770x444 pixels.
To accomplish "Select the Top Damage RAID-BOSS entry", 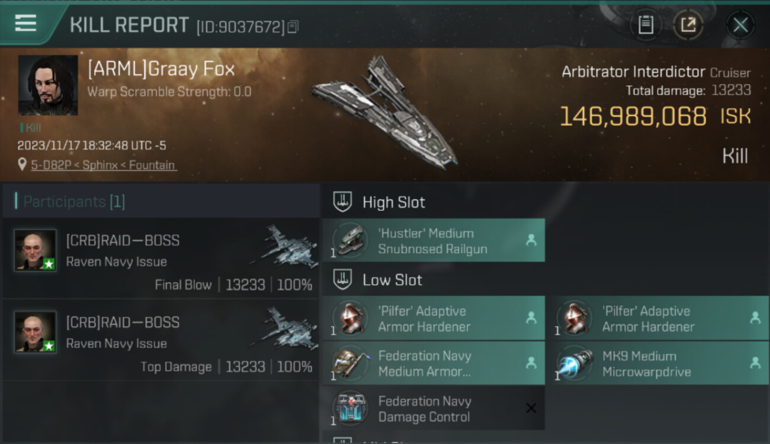I will (x=161, y=340).
